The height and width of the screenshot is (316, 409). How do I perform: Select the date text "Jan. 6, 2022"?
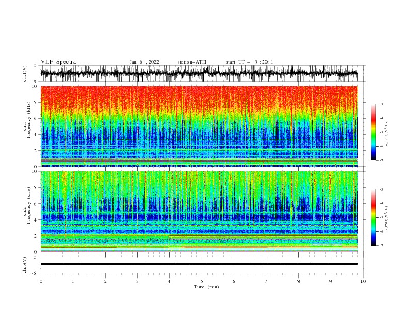tap(144, 62)
